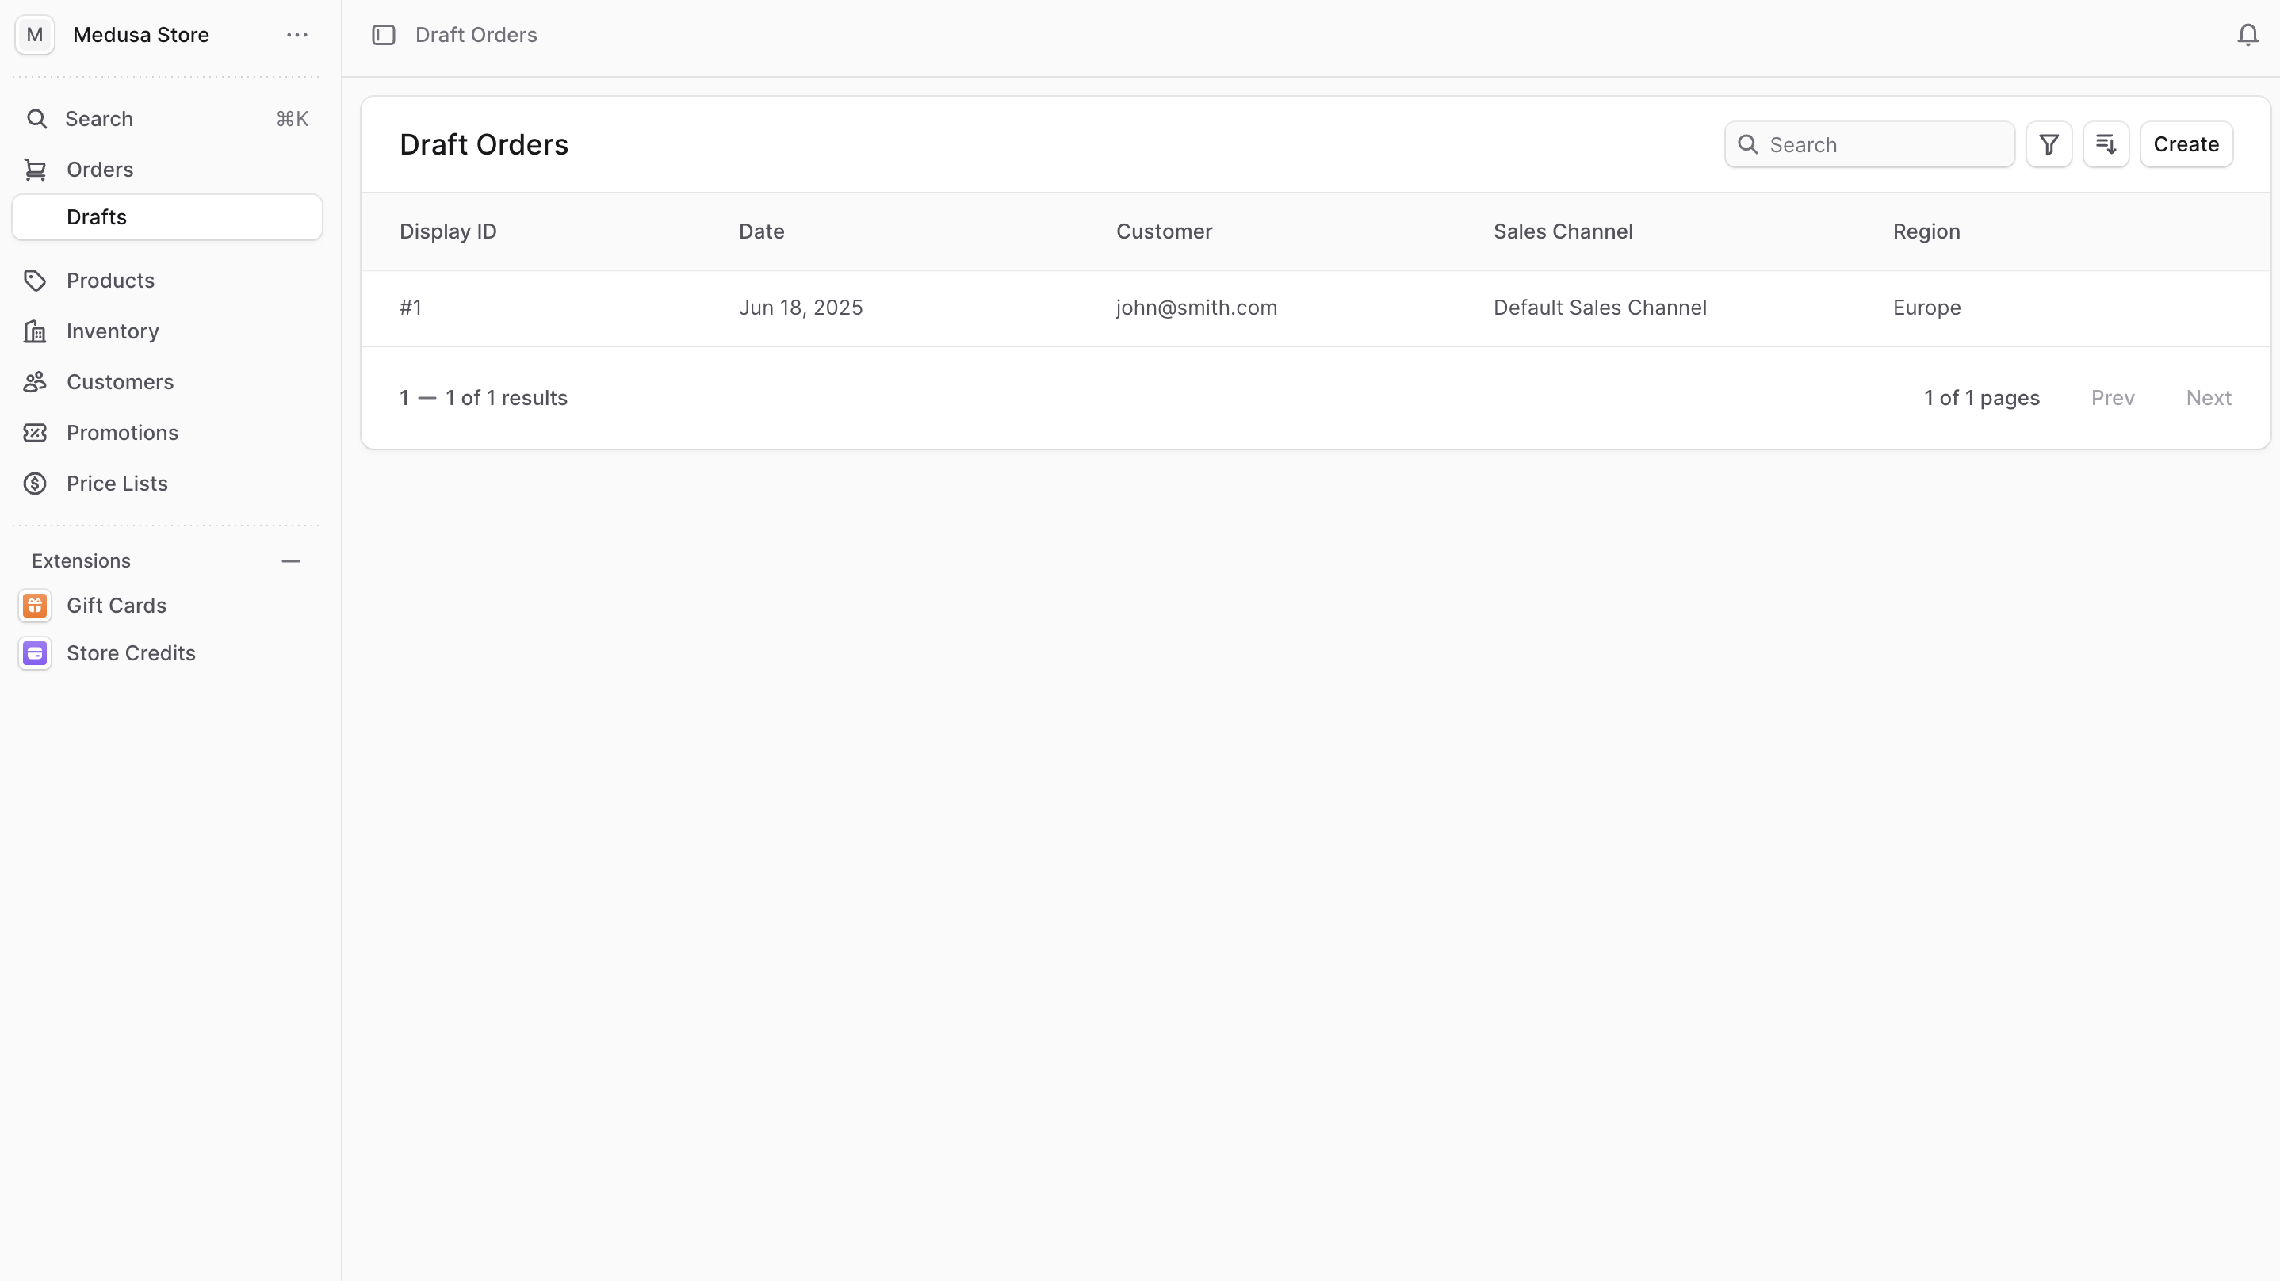Image resolution: width=2280 pixels, height=1281 pixels.
Task: Click the Store Credits extension icon
Action: click(x=35, y=653)
